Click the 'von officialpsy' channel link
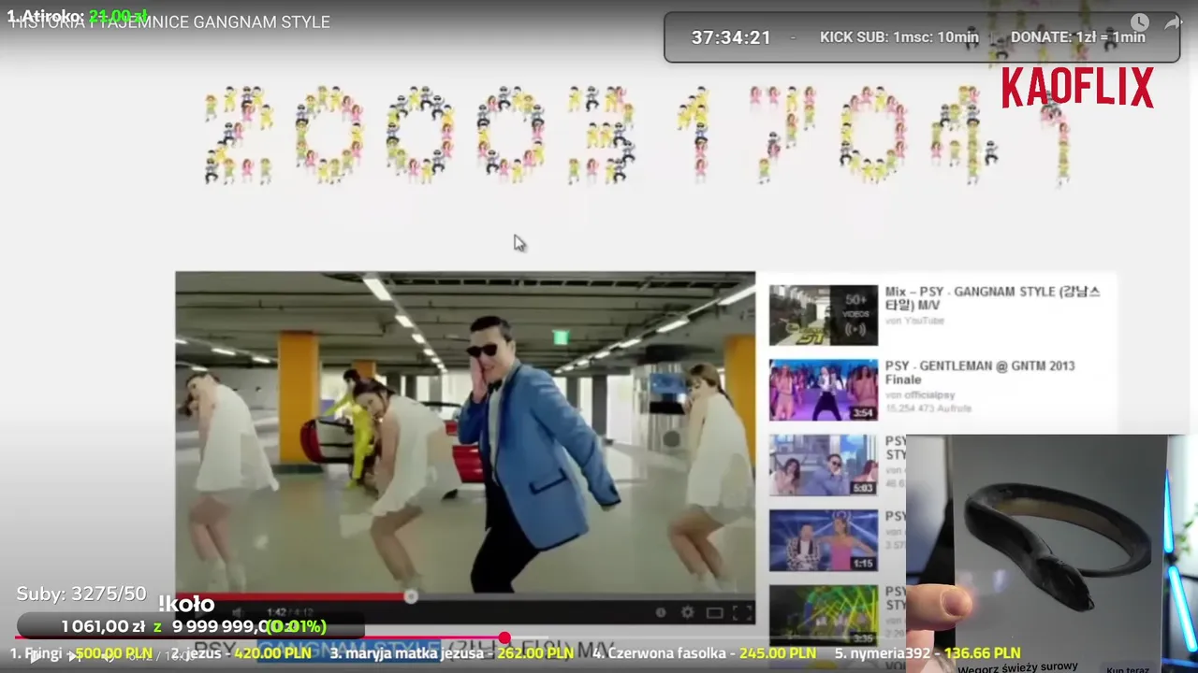This screenshot has height=673, width=1198. 920,395
